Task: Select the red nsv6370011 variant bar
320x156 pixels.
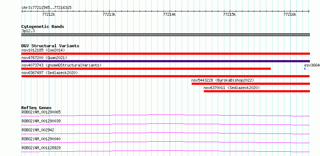Action: tap(257, 91)
